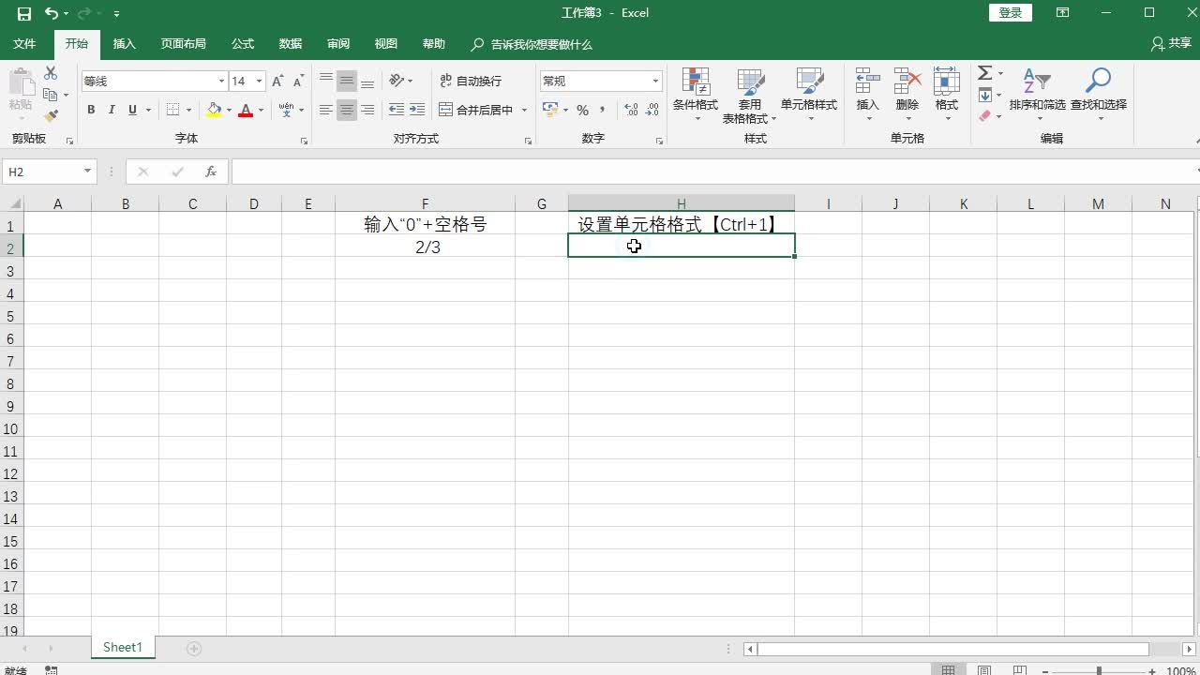
Task: Toggle center text horizontally
Action: coord(347,110)
